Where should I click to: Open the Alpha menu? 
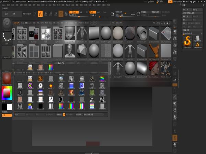4,5
